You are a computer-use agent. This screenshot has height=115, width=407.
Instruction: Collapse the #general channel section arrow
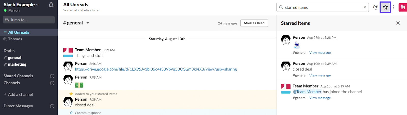coord(88,23)
